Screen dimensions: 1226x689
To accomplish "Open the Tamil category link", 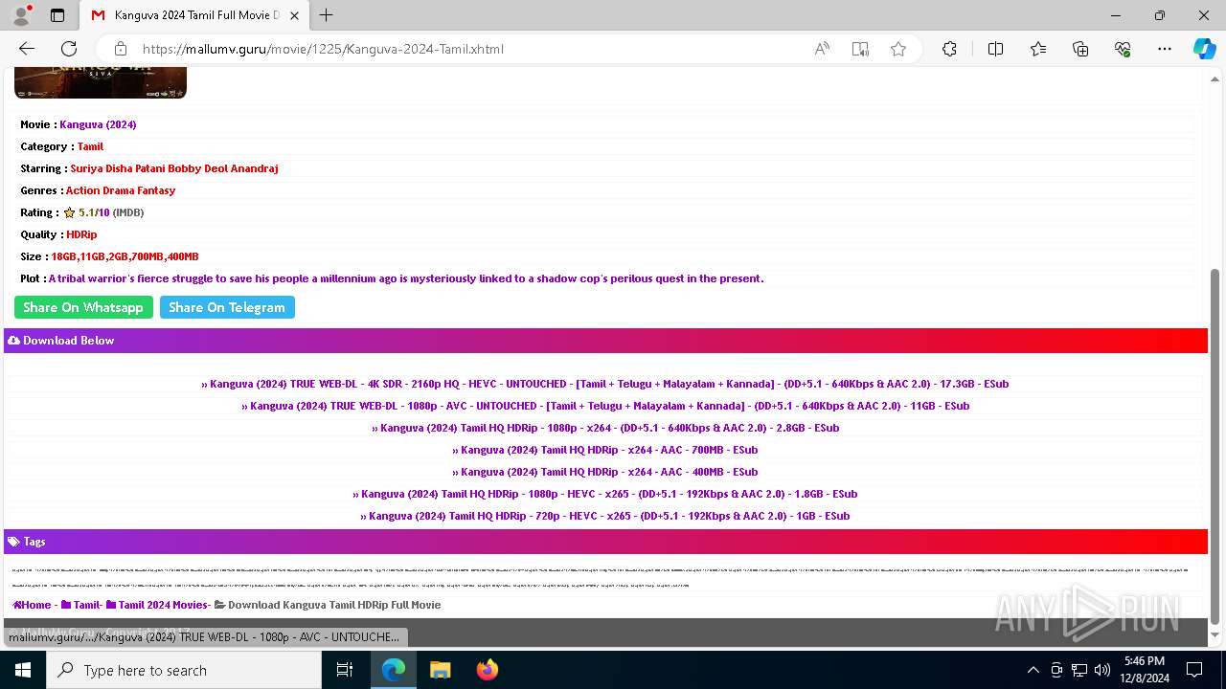I will pyautogui.click(x=90, y=146).
